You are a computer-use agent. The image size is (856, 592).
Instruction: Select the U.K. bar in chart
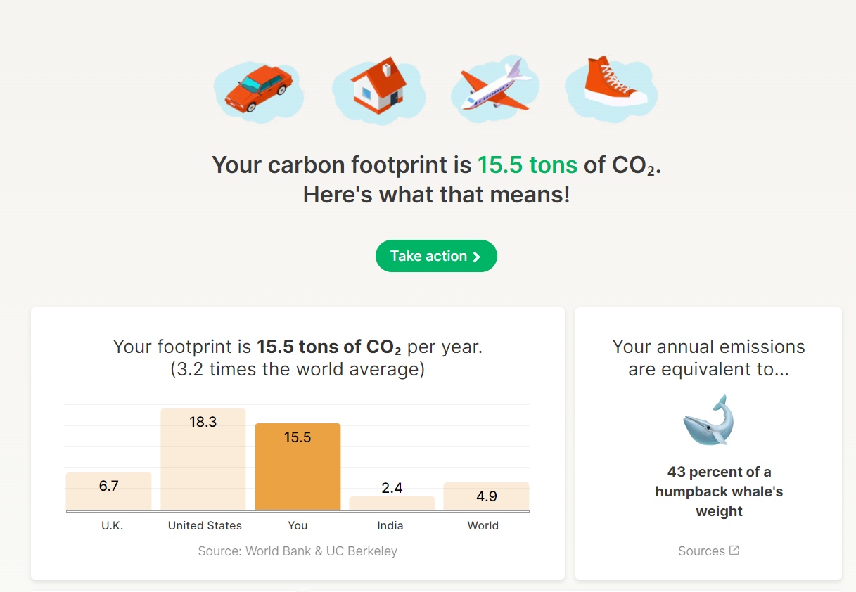tap(108, 491)
